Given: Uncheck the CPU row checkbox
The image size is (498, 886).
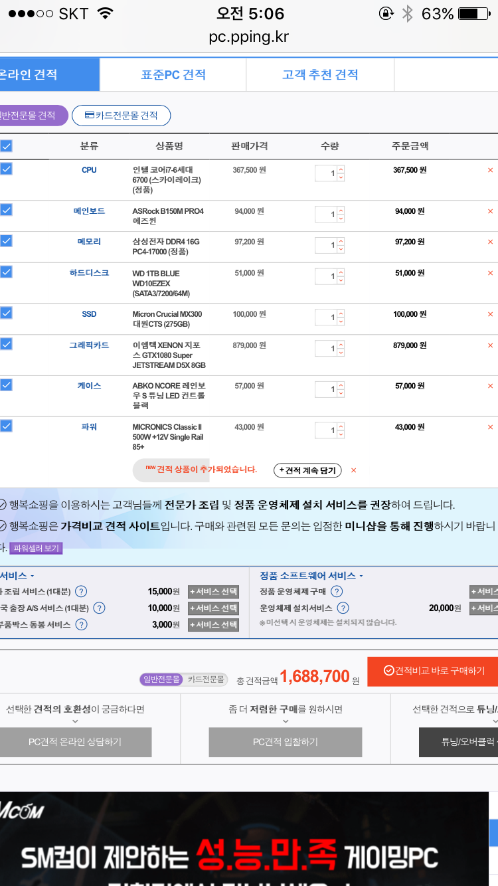Looking at the screenshot, I should click(x=6, y=169).
